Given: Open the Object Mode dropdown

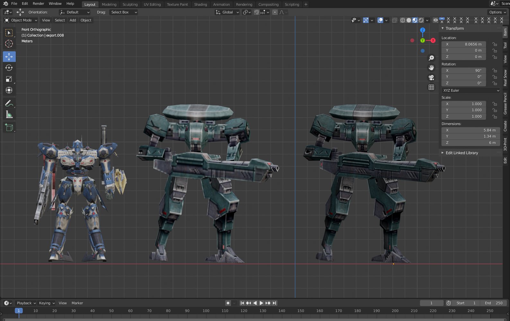Looking at the screenshot, I should [21, 20].
